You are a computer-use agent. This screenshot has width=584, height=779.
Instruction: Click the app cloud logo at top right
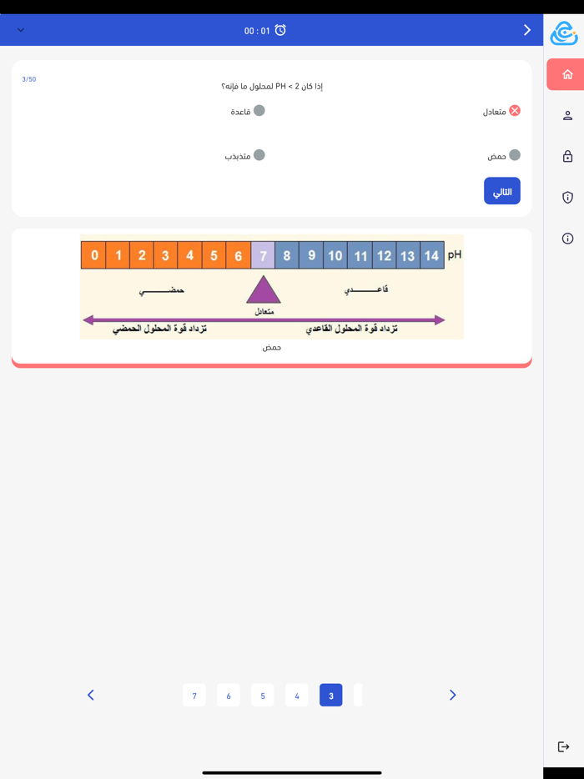(x=564, y=33)
